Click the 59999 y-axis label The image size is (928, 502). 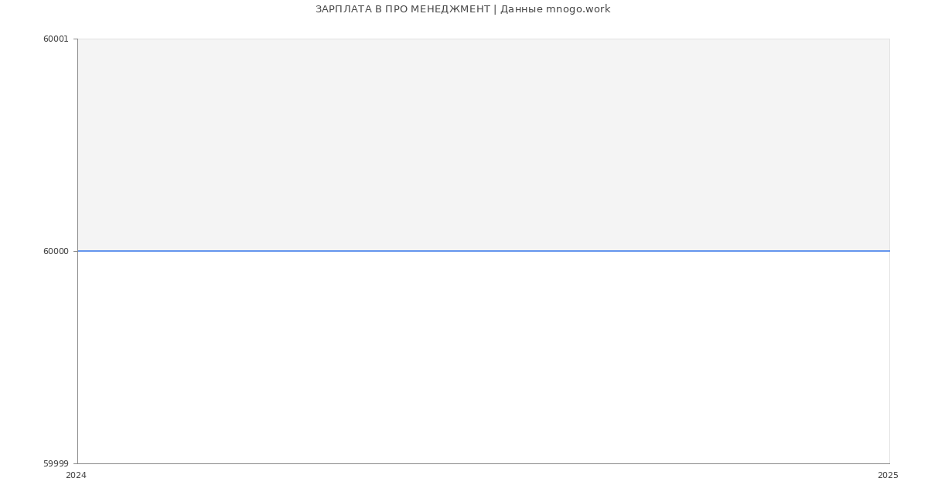(x=56, y=463)
